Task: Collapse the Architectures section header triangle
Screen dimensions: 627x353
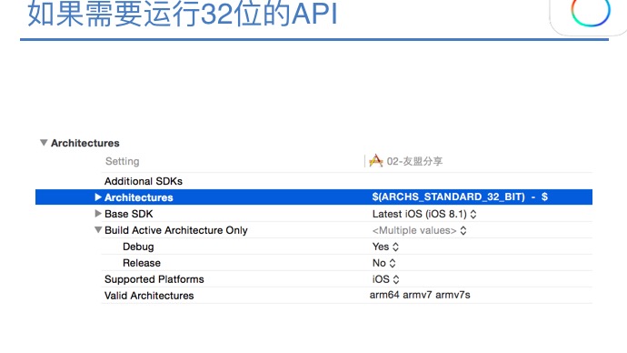Action: [44, 143]
